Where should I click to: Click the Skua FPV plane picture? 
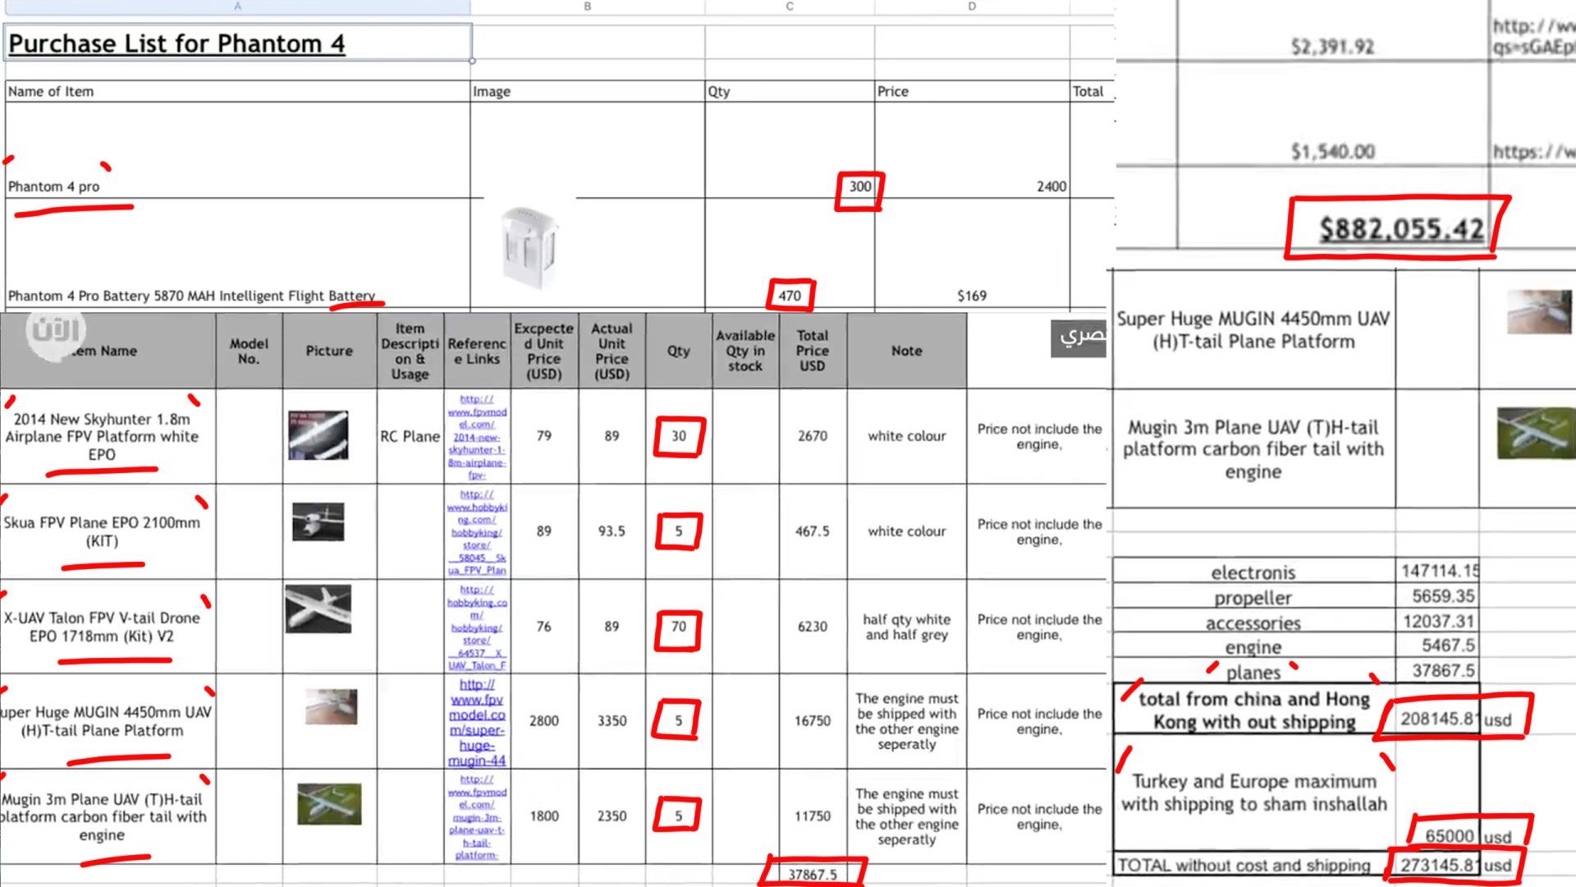[318, 522]
